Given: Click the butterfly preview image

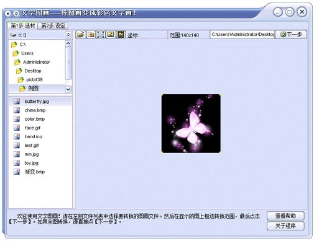Looking at the screenshot, I should tap(191, 124).
